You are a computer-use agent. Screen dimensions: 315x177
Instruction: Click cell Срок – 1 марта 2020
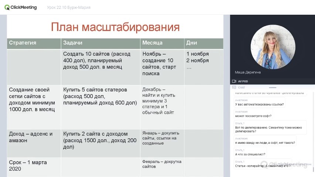pyautogui.click(x=34, y=167)
